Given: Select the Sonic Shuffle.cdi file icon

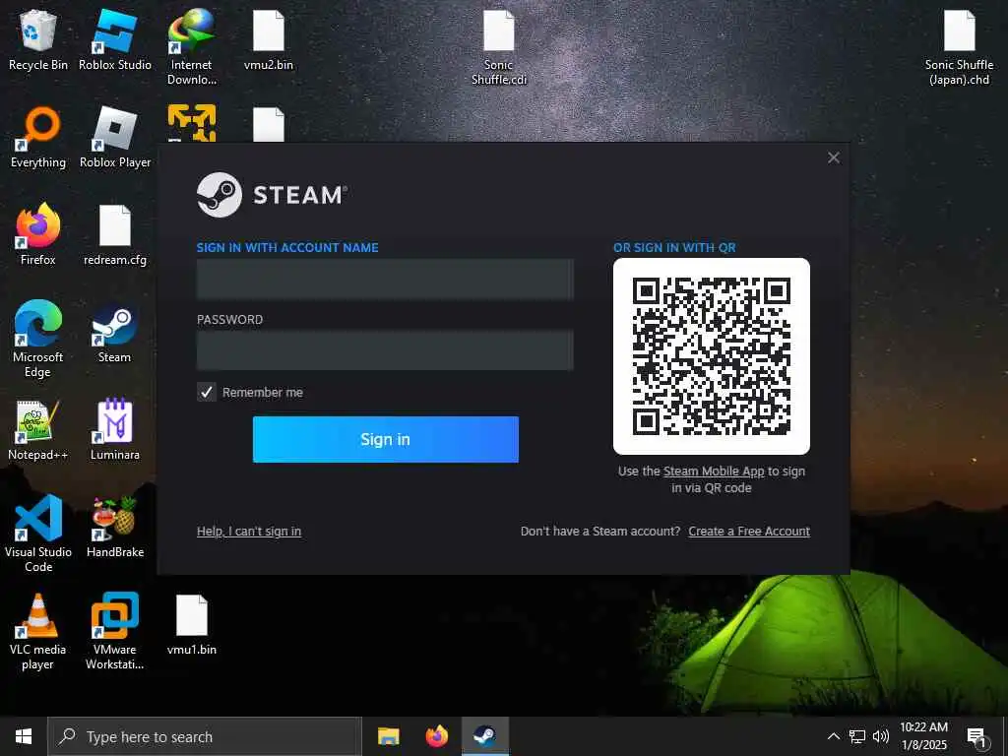Looking at the screenshot, I should (499, 47).
